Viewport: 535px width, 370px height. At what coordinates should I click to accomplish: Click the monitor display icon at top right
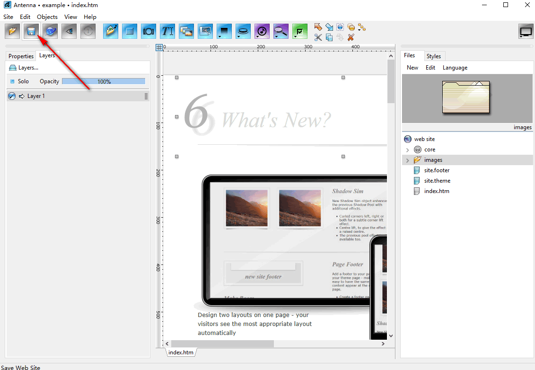526,31
